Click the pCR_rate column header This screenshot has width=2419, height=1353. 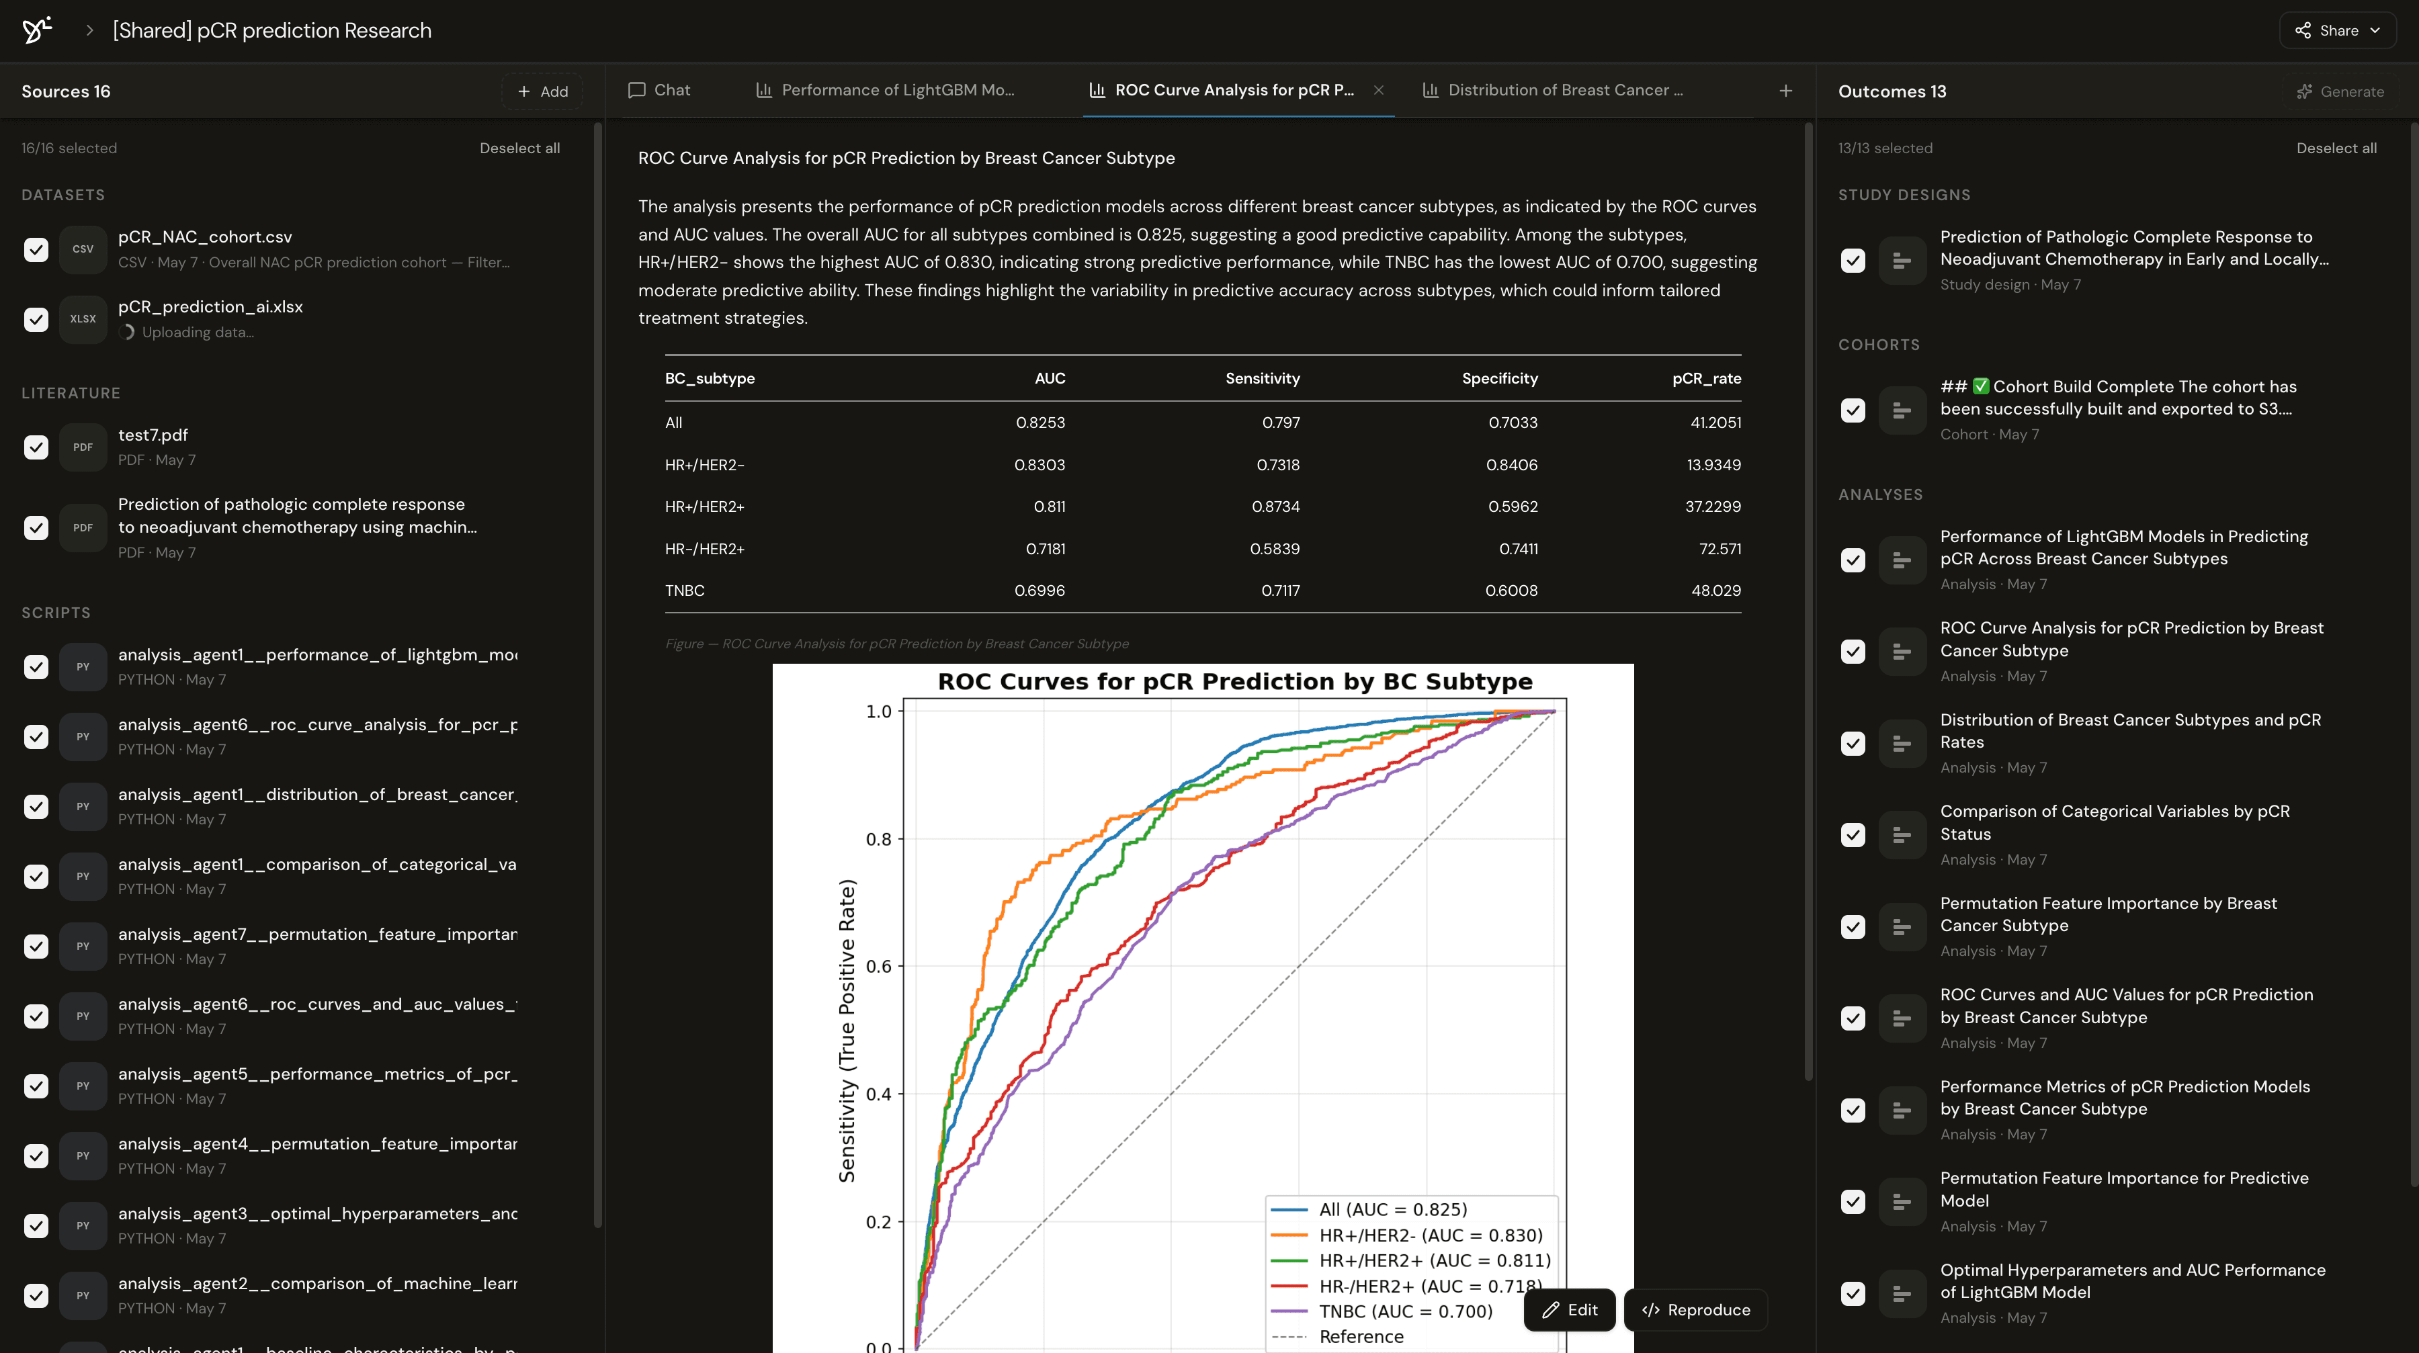click(x=1706, y=378)
